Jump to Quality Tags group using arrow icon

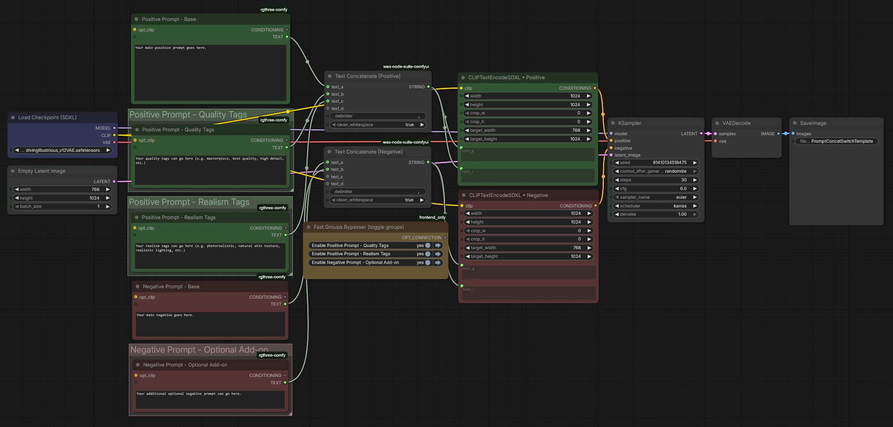[x=438, y=246]
